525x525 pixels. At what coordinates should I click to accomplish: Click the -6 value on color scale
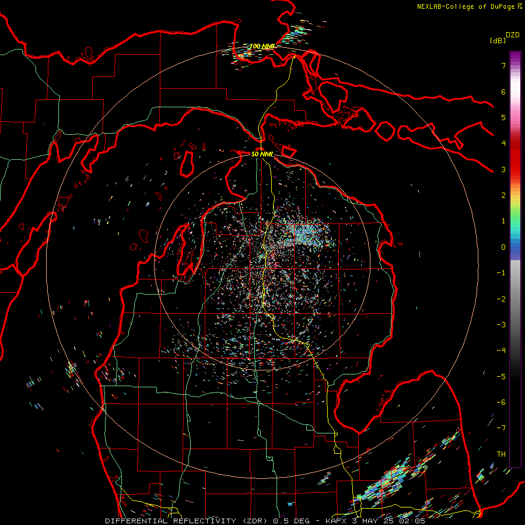[x=501, y=402]
